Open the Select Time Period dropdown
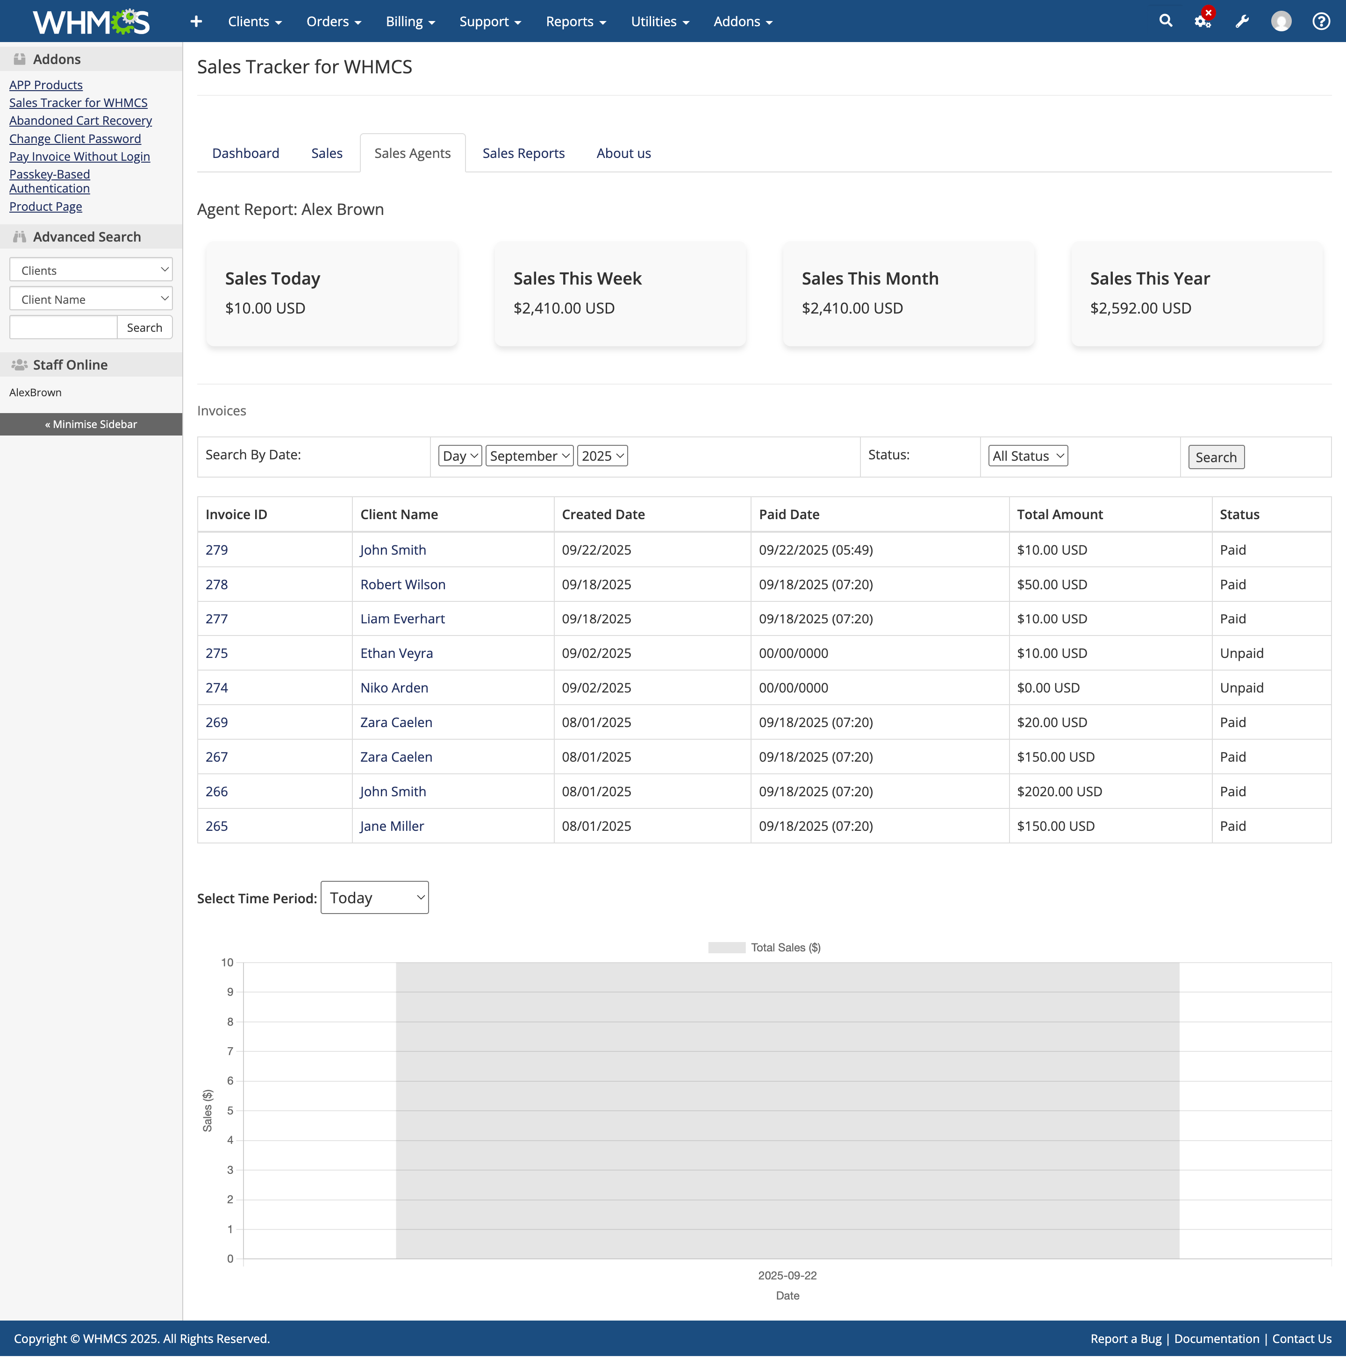This screenshot has height=1357, width=1346. pyautogui.click(x=374, y=898)
